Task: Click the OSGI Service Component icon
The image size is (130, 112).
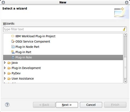Action: [13, 41]
